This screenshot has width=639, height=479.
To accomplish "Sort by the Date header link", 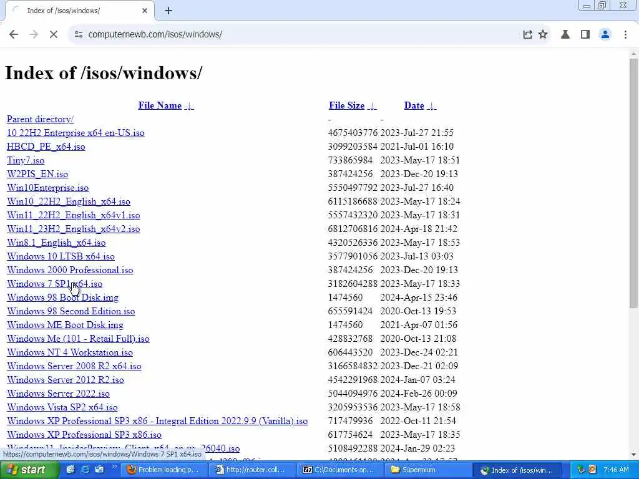I will pos(414,105).
